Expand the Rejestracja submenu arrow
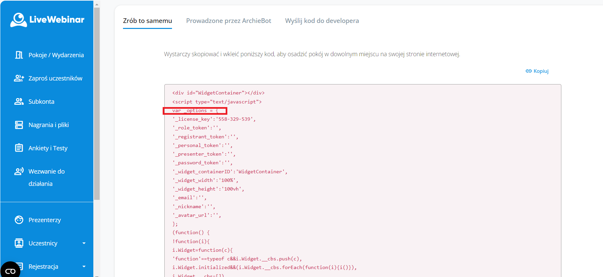This screenshot has height=277, width=603. point(84,266)
